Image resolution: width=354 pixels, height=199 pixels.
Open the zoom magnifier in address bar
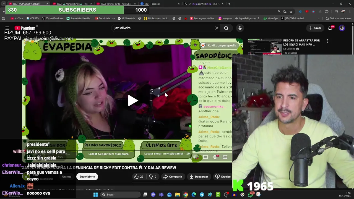pyautogui.click(x=279, y=12)
